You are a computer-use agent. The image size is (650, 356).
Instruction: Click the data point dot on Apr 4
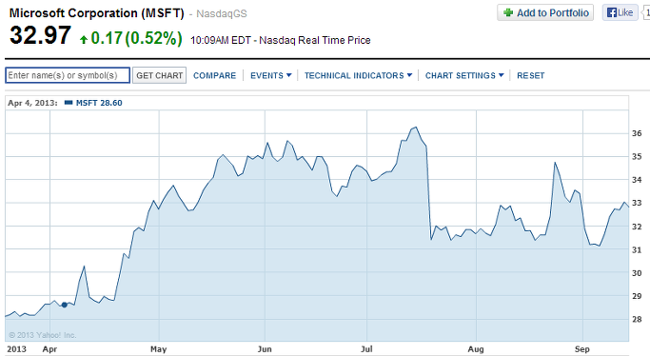click(65, 305)
